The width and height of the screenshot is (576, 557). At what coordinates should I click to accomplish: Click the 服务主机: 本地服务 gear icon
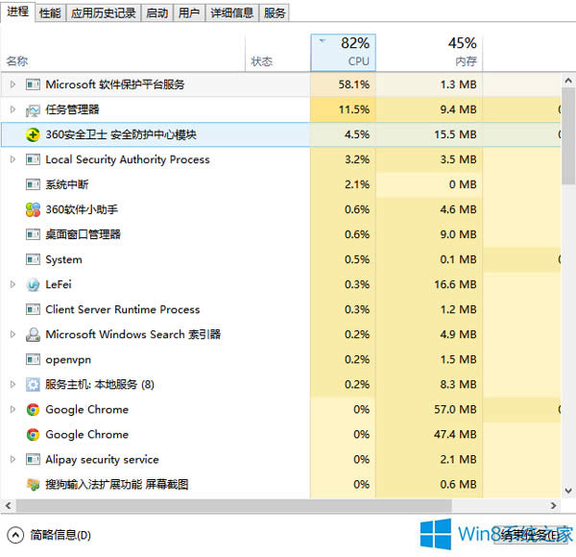[x=33, y=385]
